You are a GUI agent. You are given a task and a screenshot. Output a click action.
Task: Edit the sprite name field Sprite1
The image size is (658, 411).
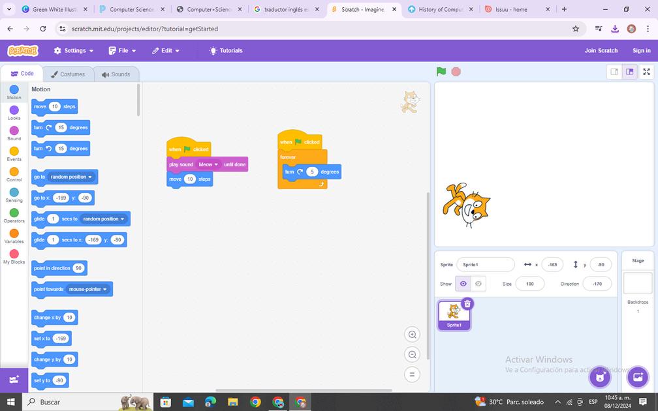(x=486, y=265)
